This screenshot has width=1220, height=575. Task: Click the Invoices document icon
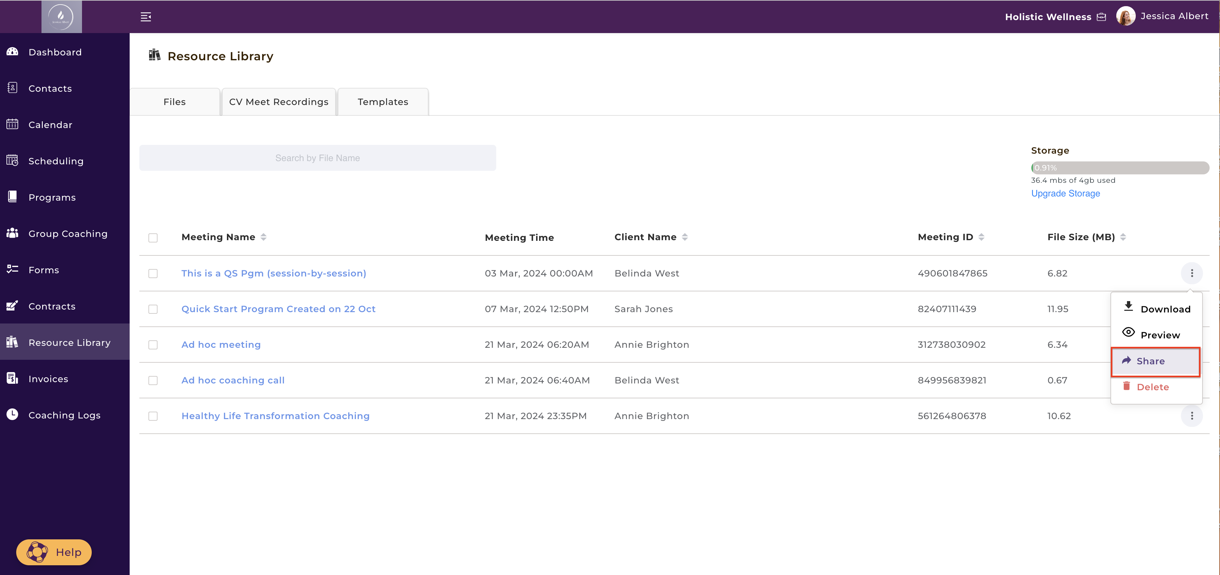(12, 378)
